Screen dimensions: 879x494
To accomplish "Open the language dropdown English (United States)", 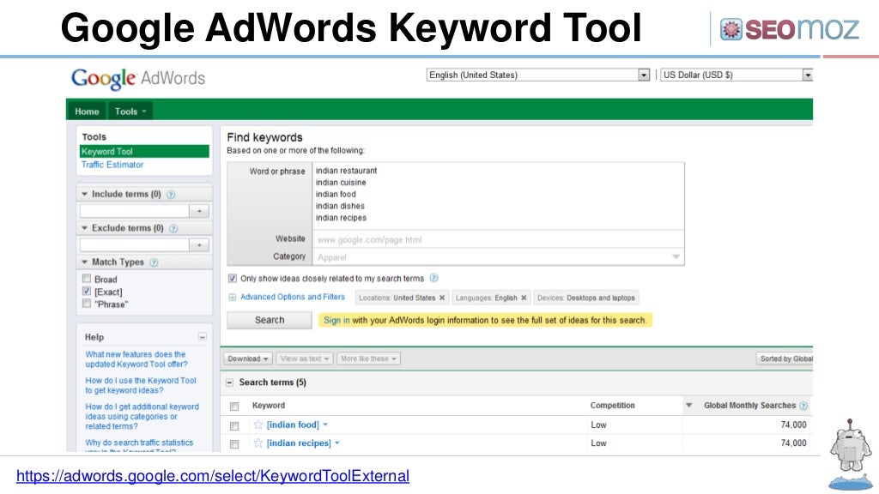I will pyautogui.click(x=538, y=75).
